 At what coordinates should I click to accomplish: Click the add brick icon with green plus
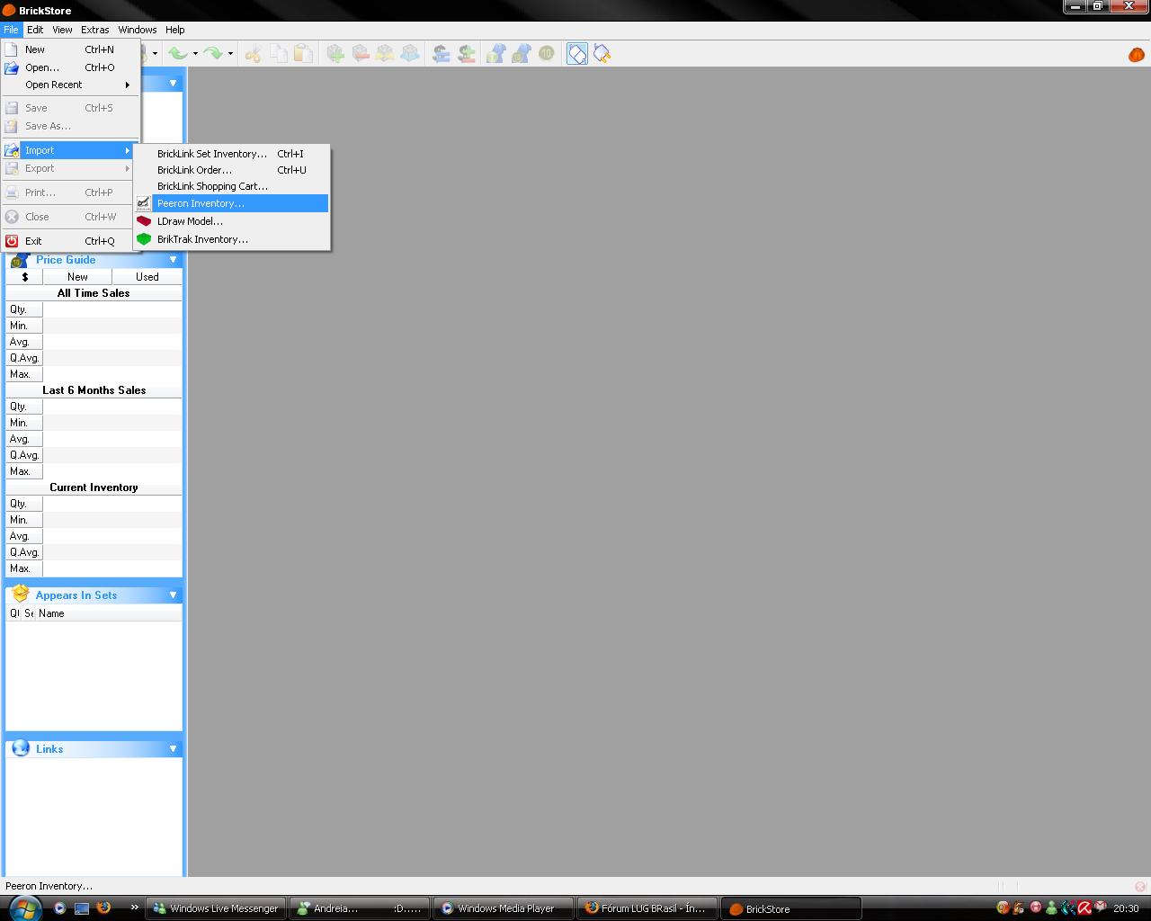tap(335, 54)
